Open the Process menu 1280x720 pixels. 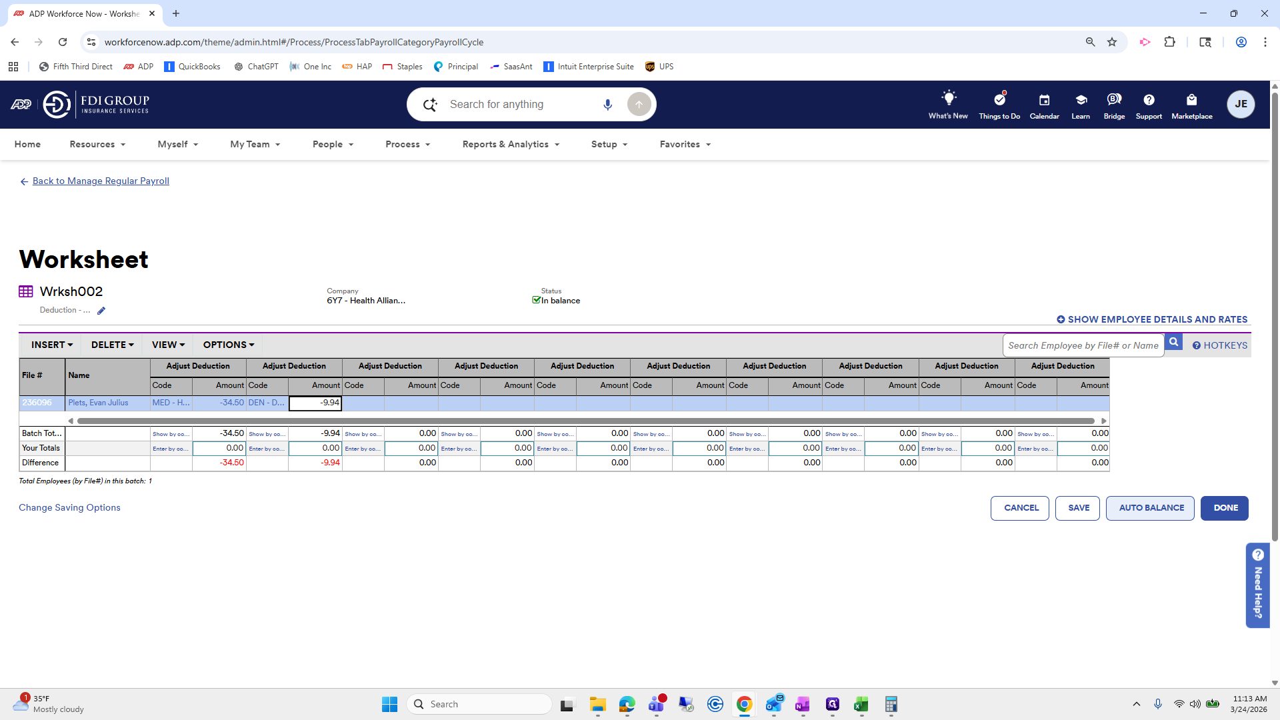tap(407, 144)
